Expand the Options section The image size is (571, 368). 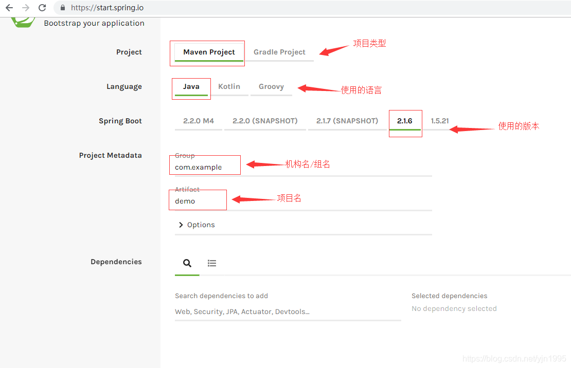[x=197, y=225]
